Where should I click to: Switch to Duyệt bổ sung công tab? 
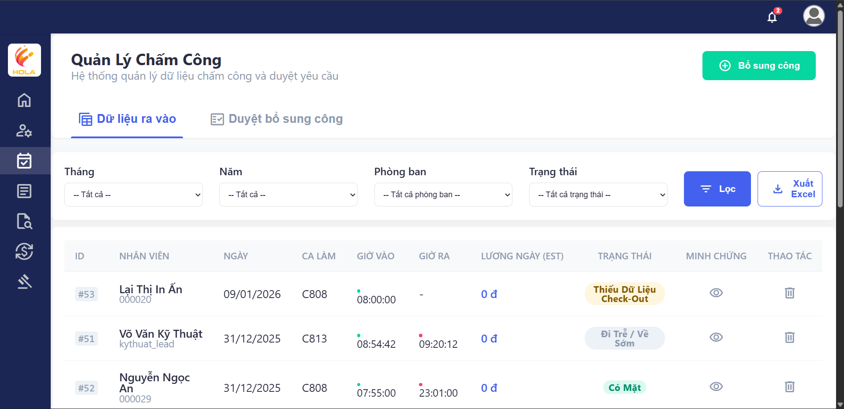click(x=277, y=119)
